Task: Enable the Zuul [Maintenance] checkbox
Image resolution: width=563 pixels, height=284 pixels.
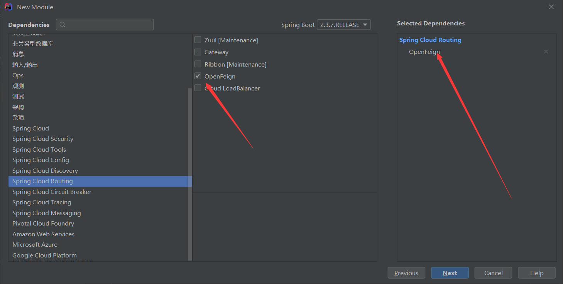Action: [198, 40]
